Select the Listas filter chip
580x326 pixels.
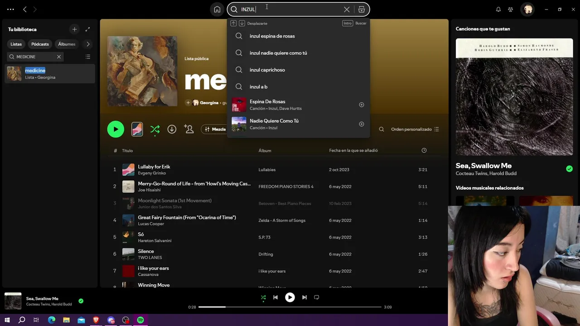16,44
